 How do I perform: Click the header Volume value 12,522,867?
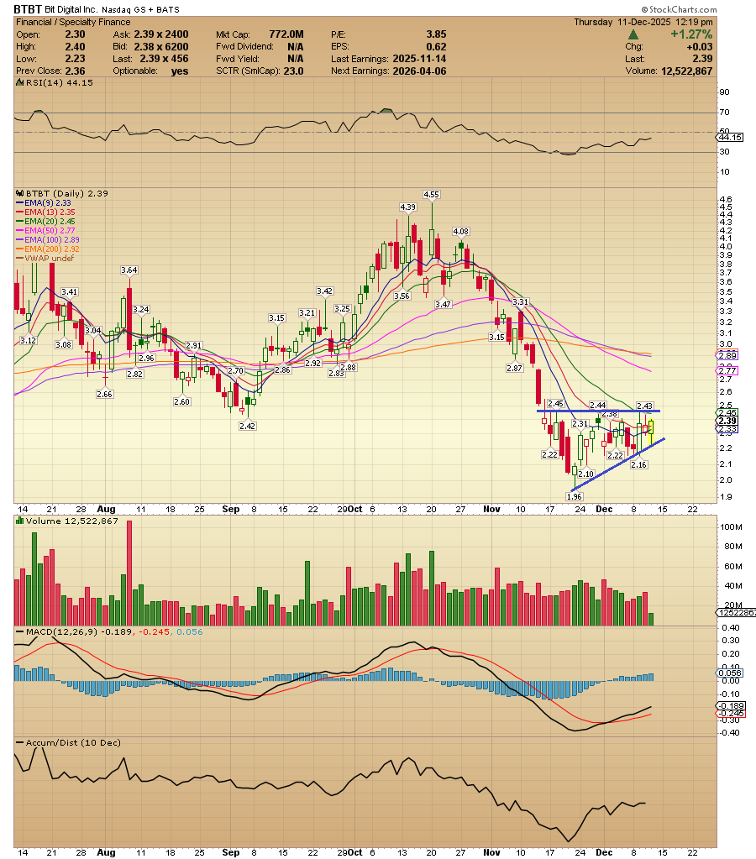tap(687, 71)
